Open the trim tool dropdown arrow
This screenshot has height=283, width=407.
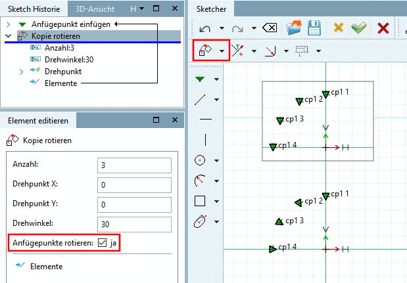(254, 51)
